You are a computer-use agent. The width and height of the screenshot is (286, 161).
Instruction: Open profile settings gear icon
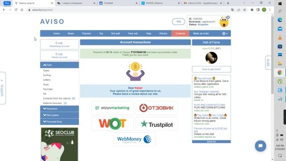(228, 17)
